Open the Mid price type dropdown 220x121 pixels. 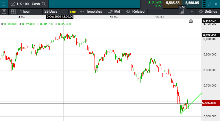coord(114,11)
